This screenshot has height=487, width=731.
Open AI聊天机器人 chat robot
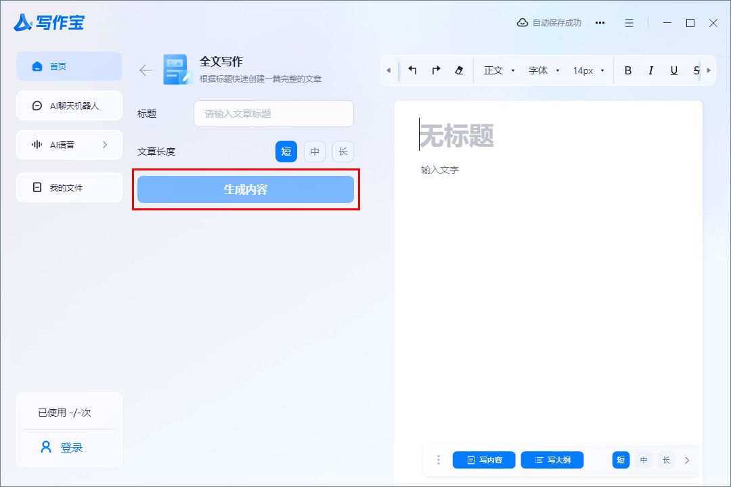pyautogui.click(x=69, y=106)
